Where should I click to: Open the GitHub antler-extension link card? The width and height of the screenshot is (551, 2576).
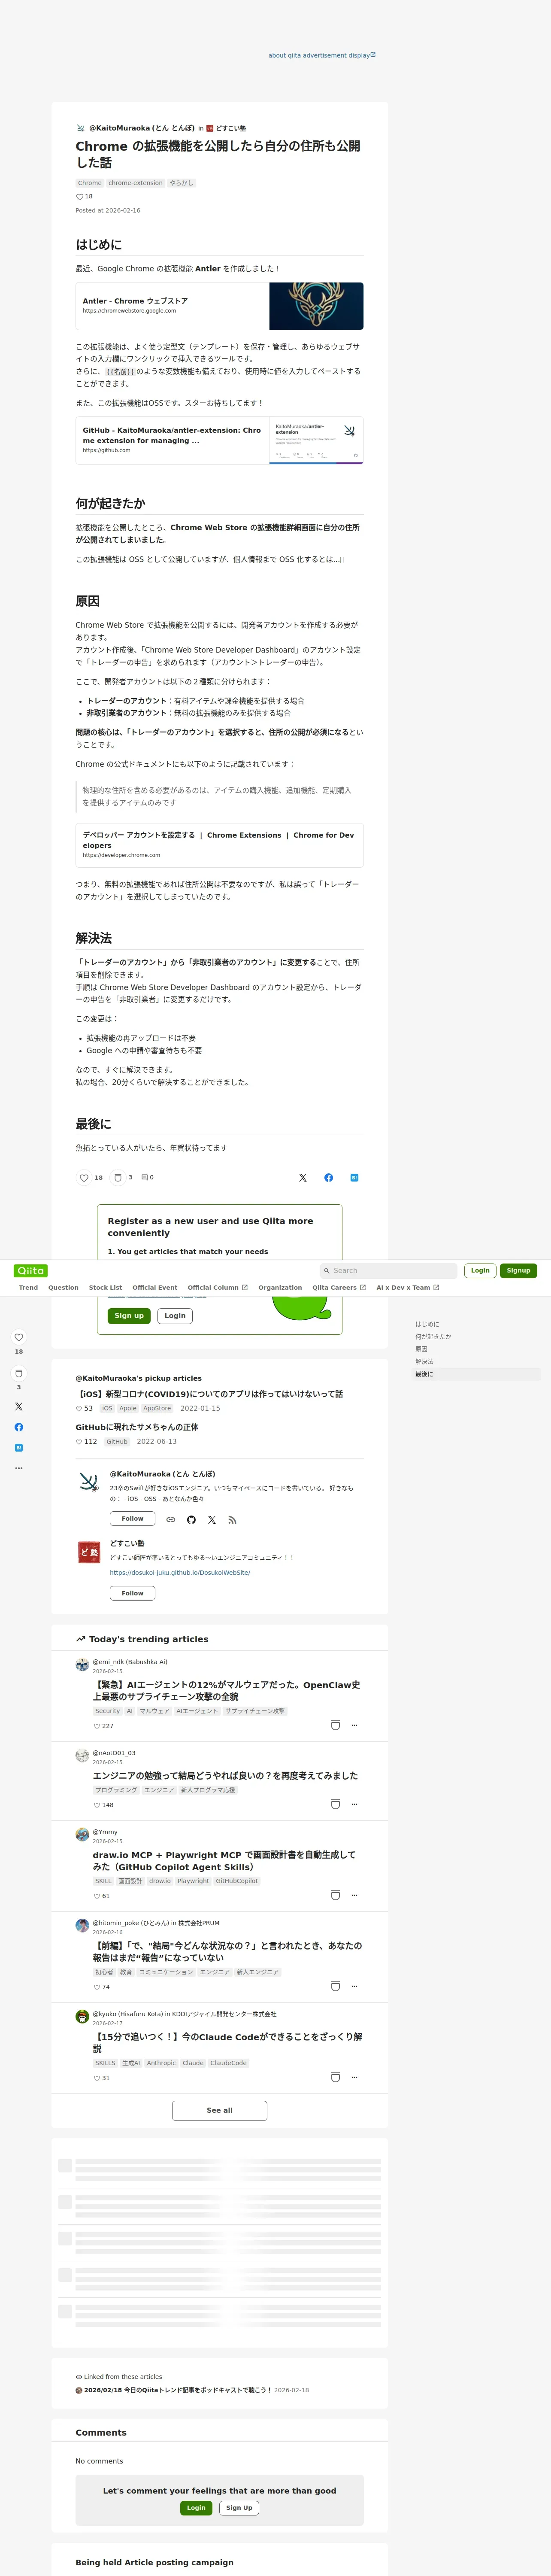click(x=219, y=440)
